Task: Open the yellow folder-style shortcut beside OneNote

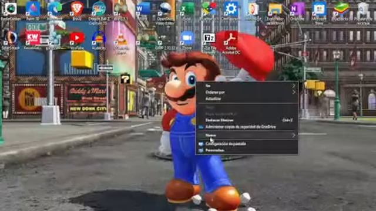Action: (275, 12)
